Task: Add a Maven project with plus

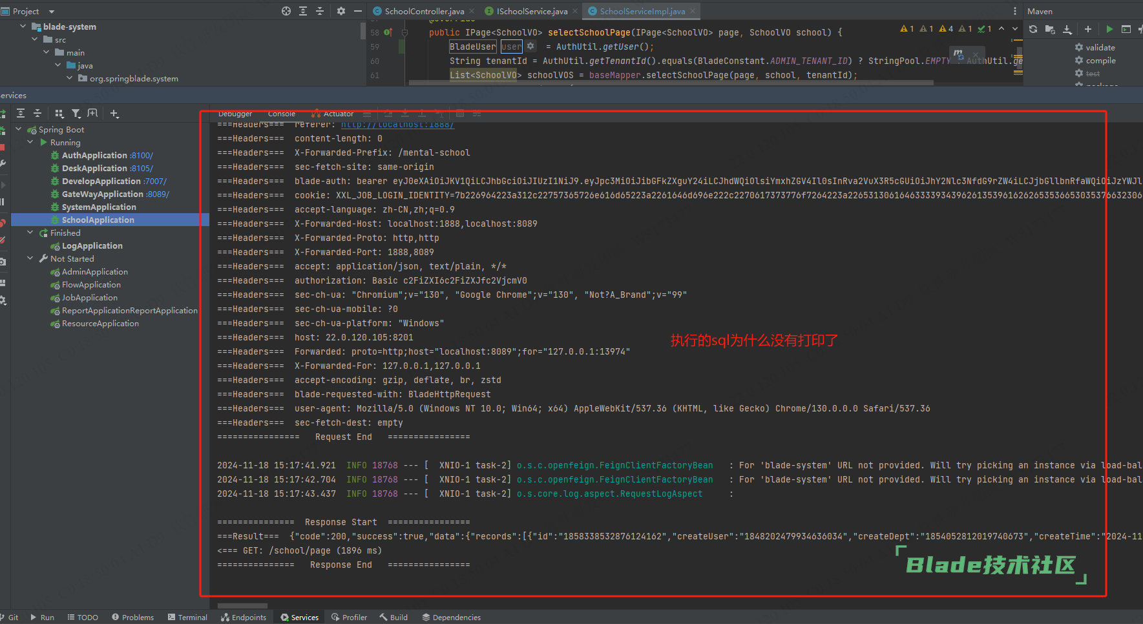Action: 1088,29
